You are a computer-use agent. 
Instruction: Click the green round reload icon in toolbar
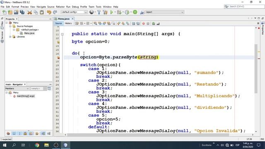(x=135, y=12)
